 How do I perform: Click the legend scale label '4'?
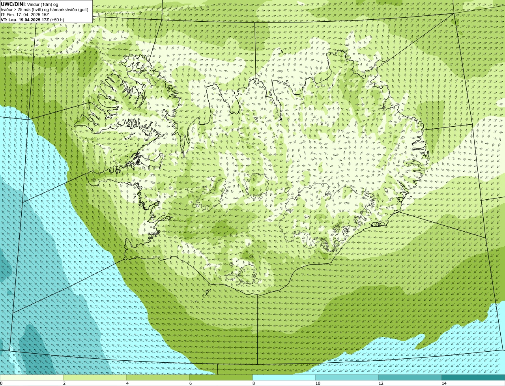pos(127,383)
